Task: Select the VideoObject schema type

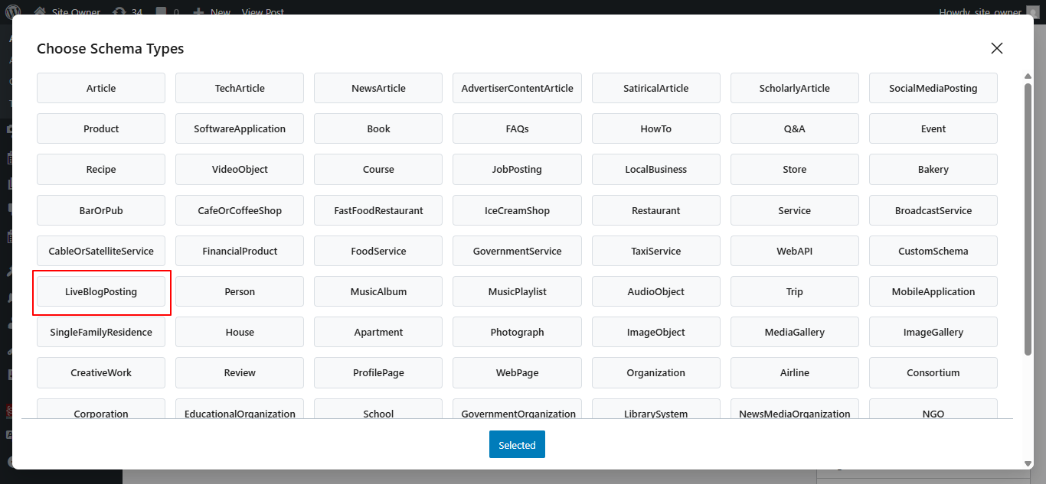Action: click(240, 169)
